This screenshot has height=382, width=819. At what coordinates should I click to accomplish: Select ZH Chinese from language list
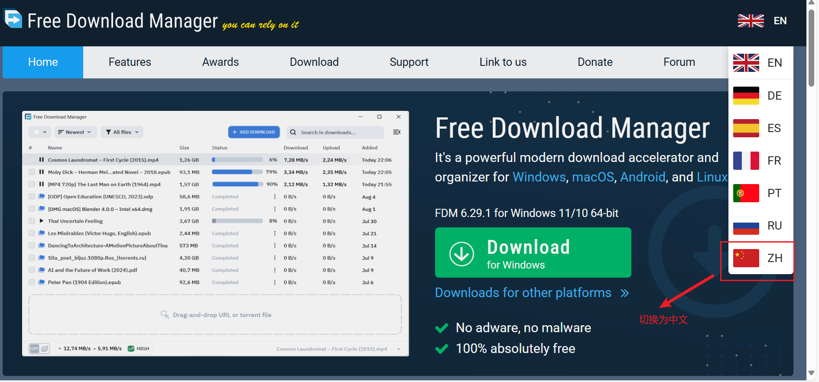761,258
